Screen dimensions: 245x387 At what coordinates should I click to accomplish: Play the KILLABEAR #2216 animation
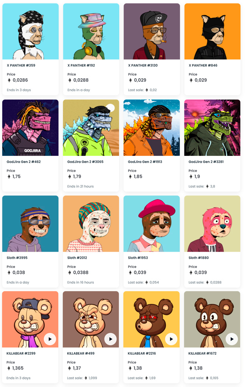click(x=171, y=339)
